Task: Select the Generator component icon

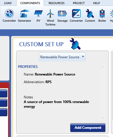Action: [25, 16]
